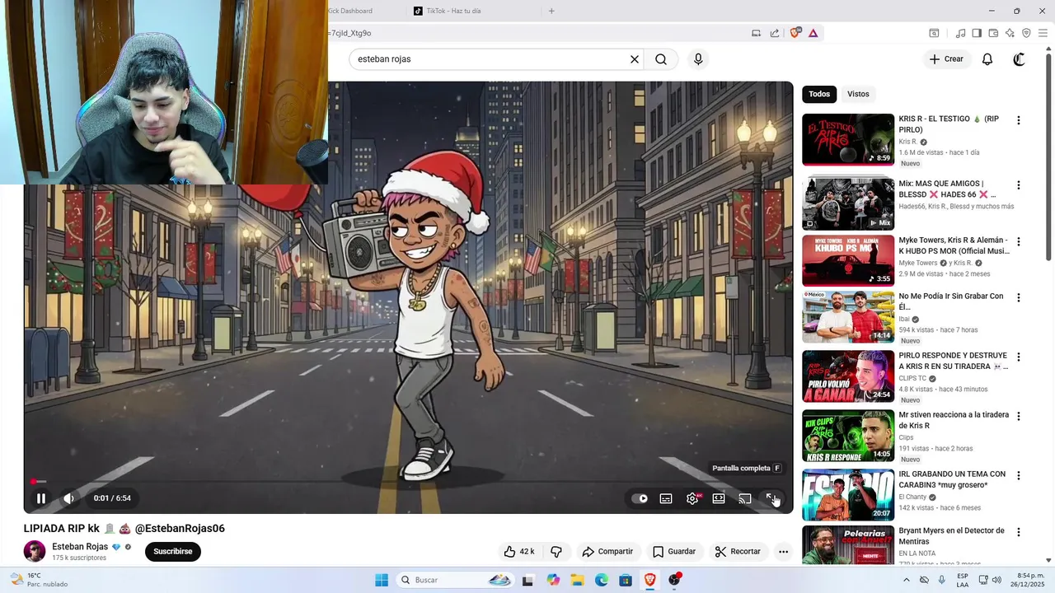Switch to TikTok - Haz tu día tab
Viewport: 1055px width, 593px height.
pyautogui.click(x=453, y=11)
